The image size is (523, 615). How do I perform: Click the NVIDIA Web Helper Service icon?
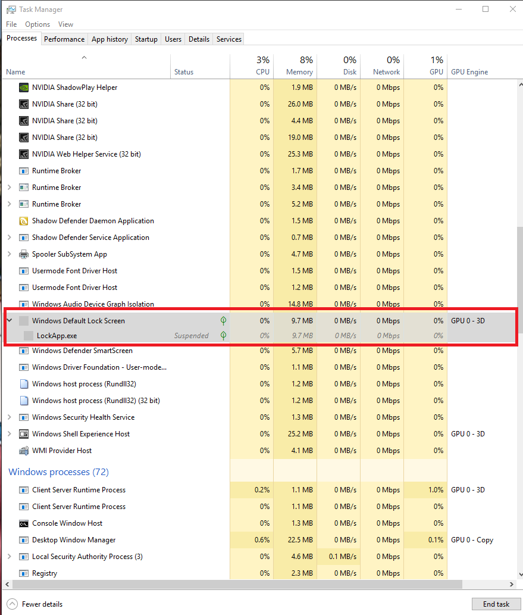click(24, 154)
